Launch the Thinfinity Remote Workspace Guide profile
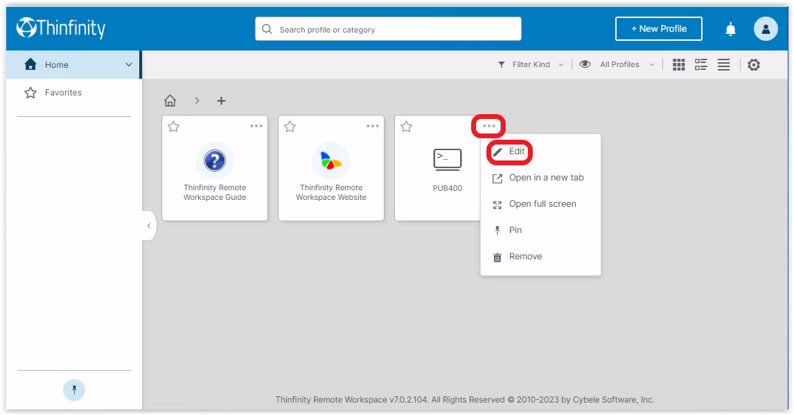794x415 pixels. click(215, 168)
